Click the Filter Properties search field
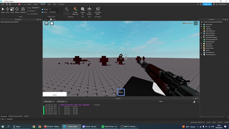The height and width of the screenshot is (129, 229). [21, 22]
